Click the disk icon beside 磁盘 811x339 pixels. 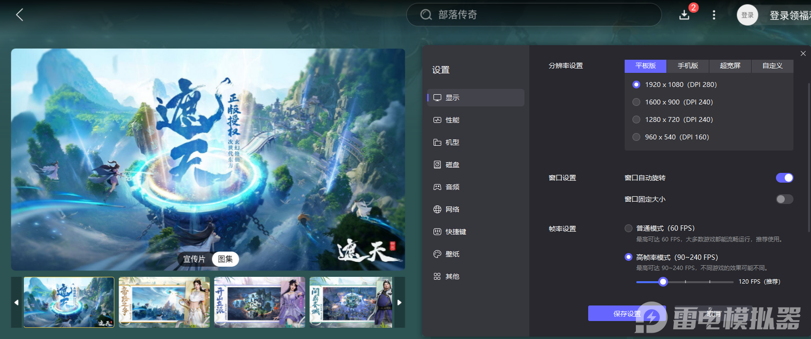pos(437,165)
